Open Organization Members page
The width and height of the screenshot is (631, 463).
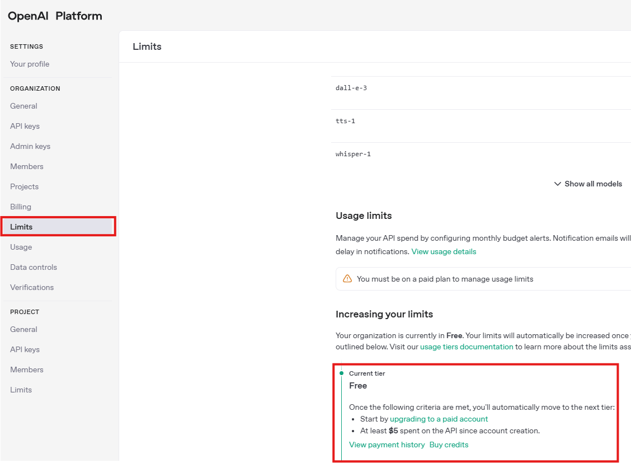pos(26,166)
